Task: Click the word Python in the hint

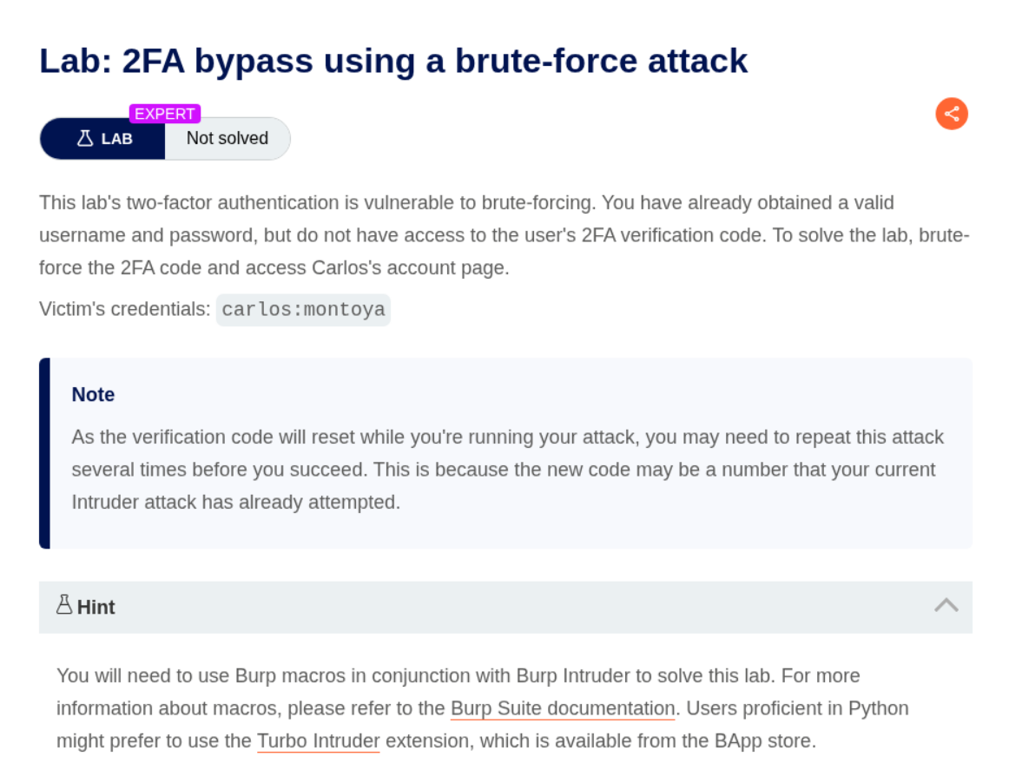Action: [x=880, y=708]
